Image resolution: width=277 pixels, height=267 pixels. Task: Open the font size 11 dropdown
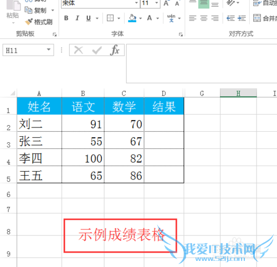click(x=157, y=3)
